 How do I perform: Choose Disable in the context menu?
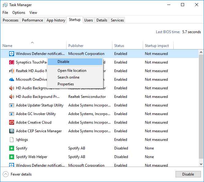pos(75,62)
